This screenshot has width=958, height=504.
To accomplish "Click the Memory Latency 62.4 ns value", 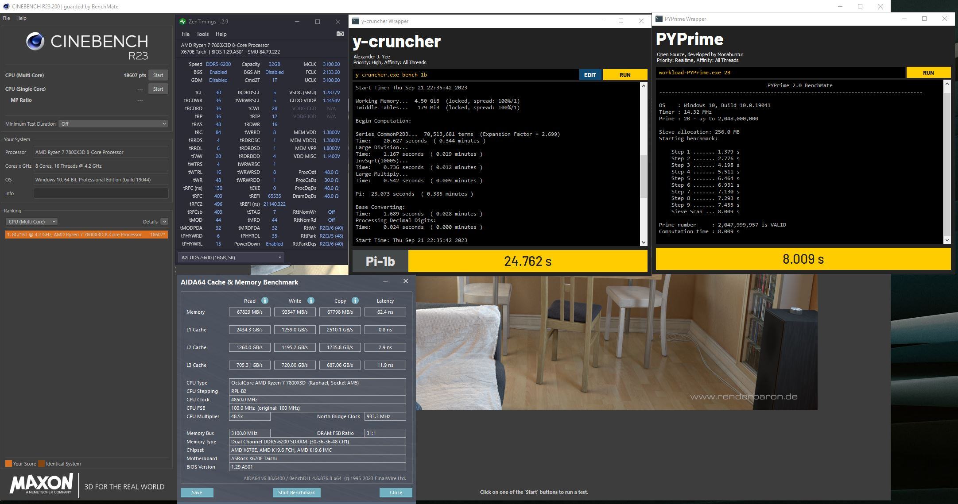I will tap(385, 312).
